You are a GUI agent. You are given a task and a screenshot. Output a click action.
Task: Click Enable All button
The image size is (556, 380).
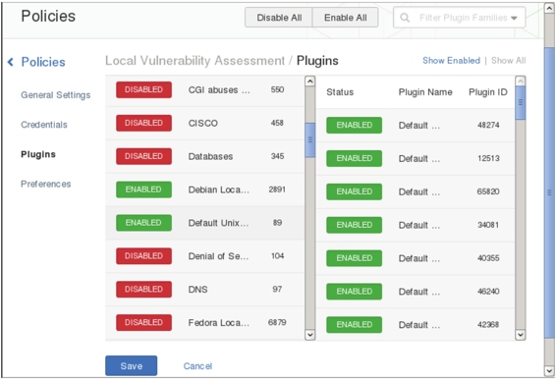coord(346,18)
